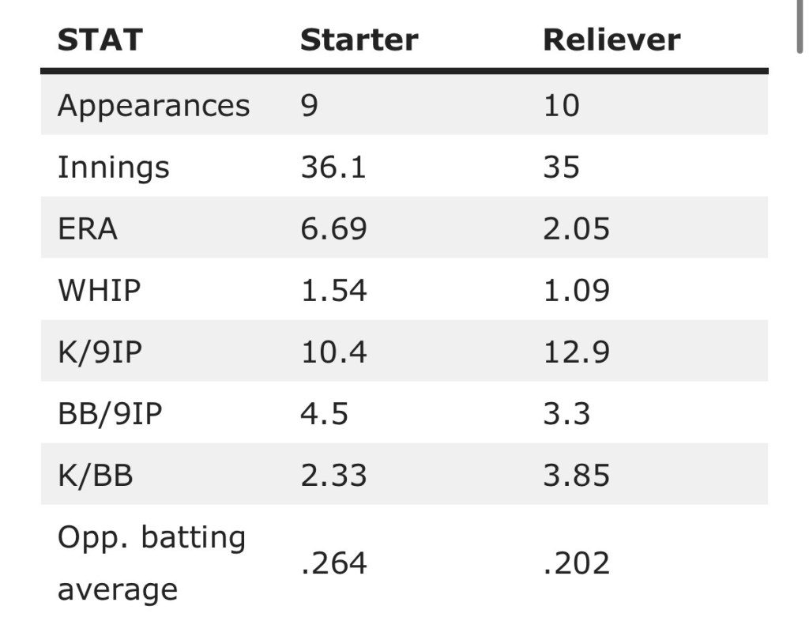Click the Reliever K/BB value 3.85
This screenshot has height=636, width=809.
pyautogui.click(x=576, y=475)
